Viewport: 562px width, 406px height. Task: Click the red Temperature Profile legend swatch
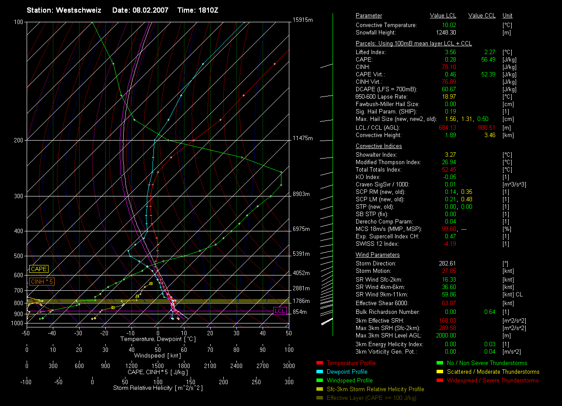(319, 363)
